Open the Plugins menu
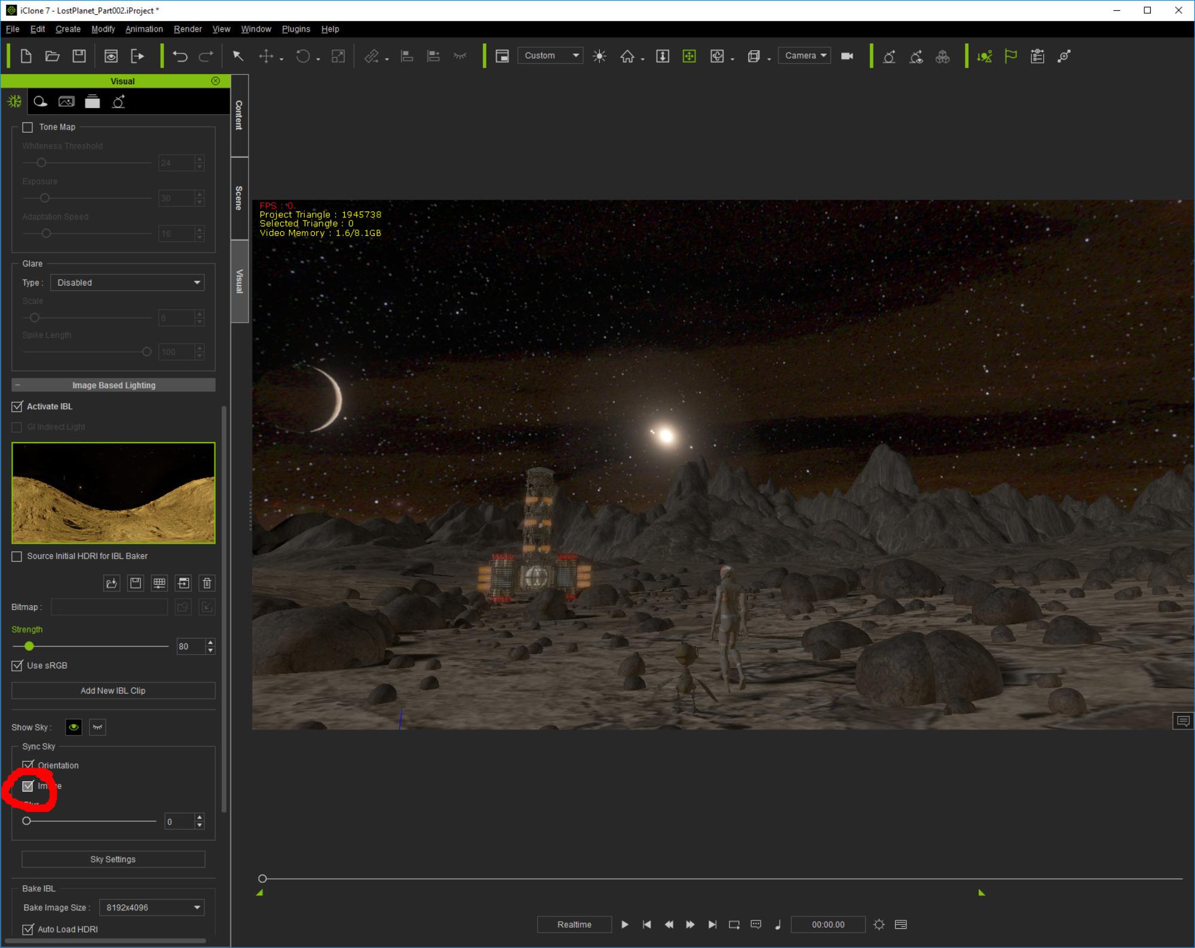1195x948 pixels. pyautogui.click(x=296, y=29)
